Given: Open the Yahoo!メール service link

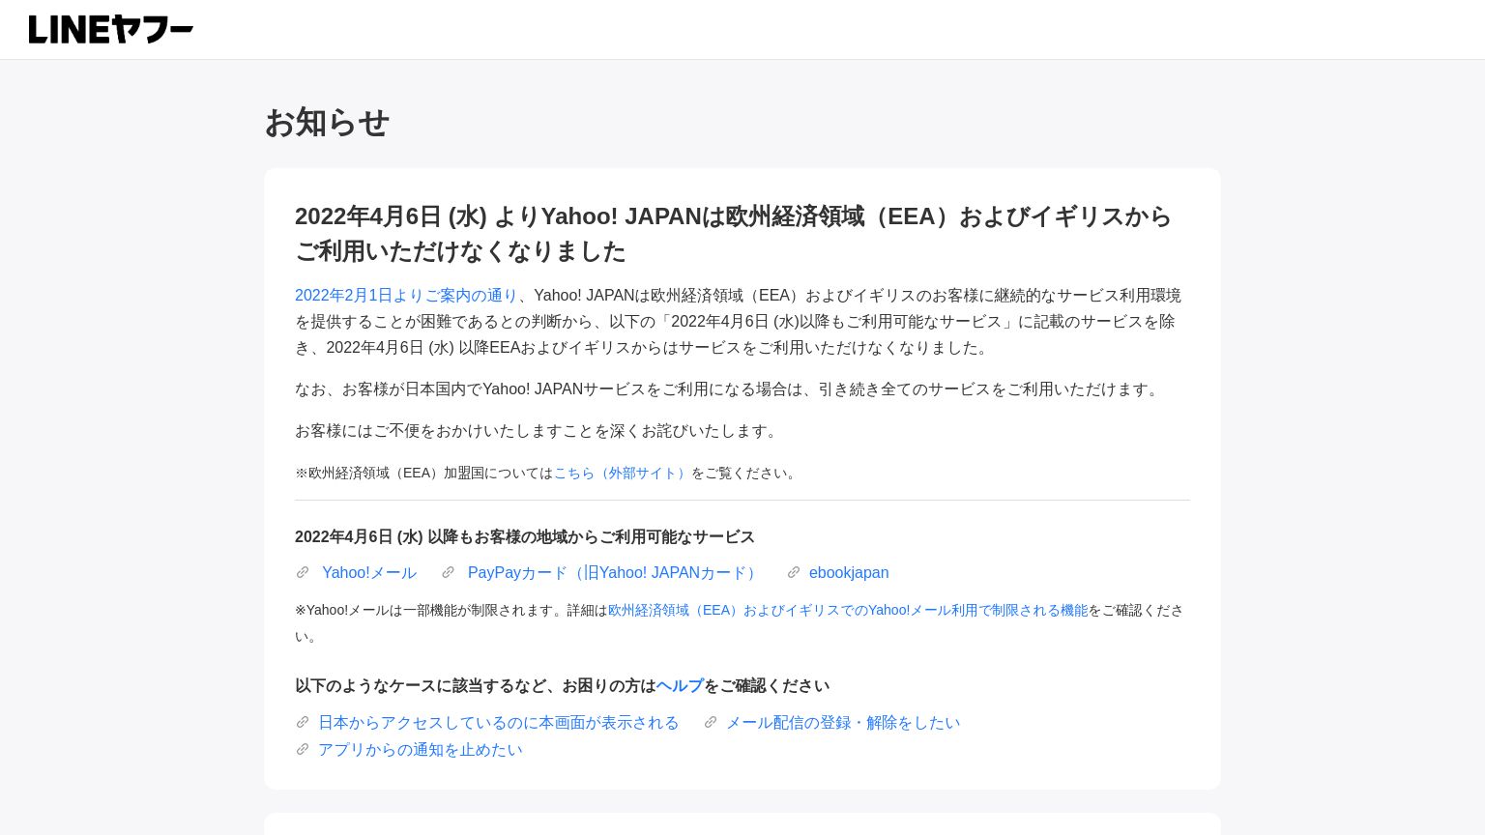Looking at the screenshot, I should tap(369, 573).
